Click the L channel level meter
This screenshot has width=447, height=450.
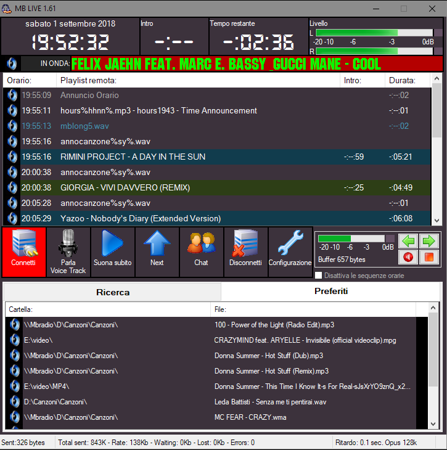[x=374, y=33]
